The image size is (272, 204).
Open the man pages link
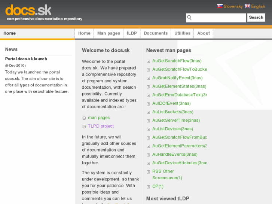(x=99, y=118)
